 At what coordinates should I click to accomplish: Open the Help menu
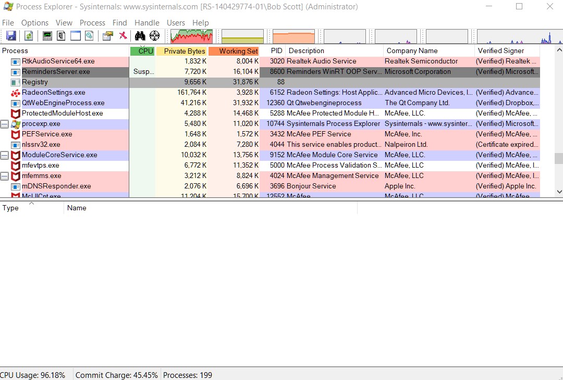click(200, 23)
